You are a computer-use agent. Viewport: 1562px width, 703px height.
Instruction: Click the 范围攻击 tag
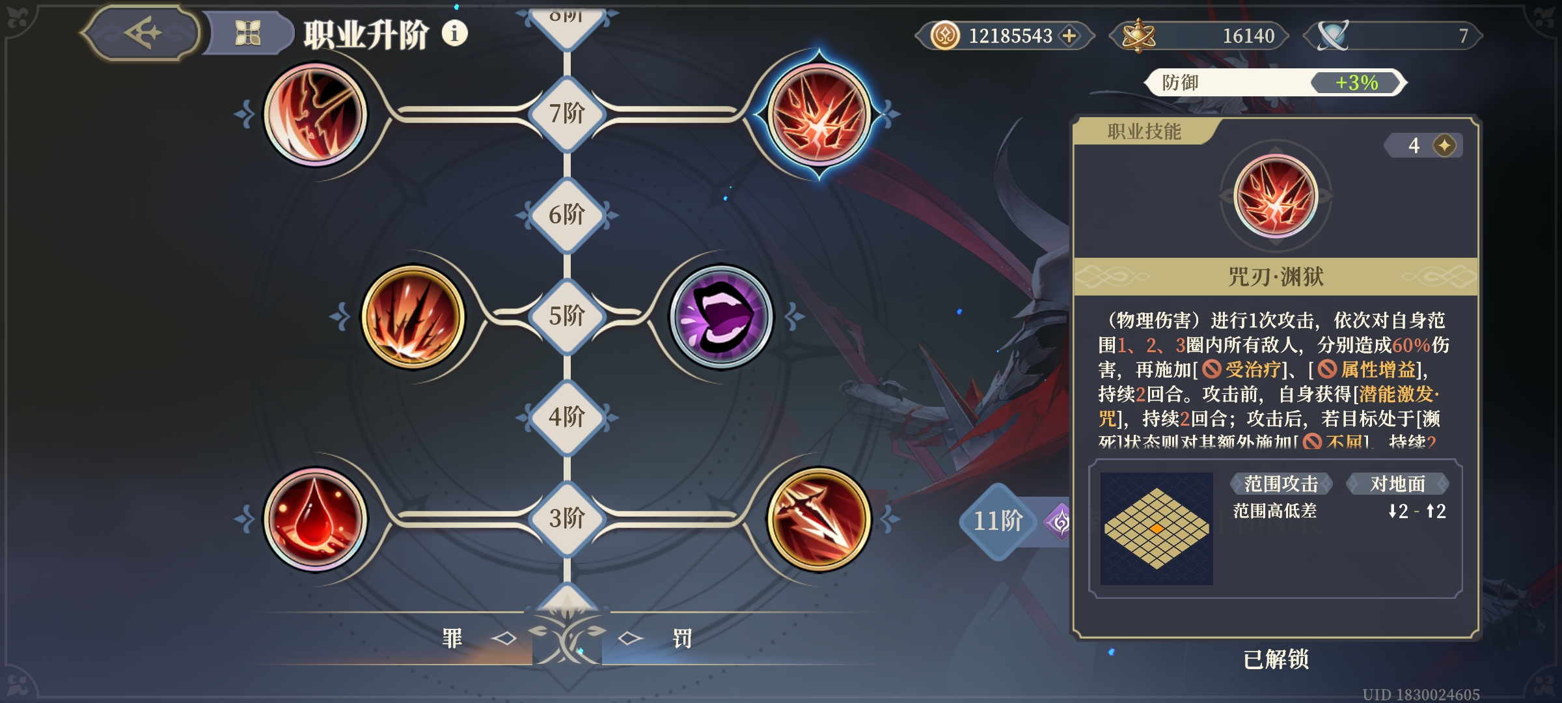(1281, 484)
